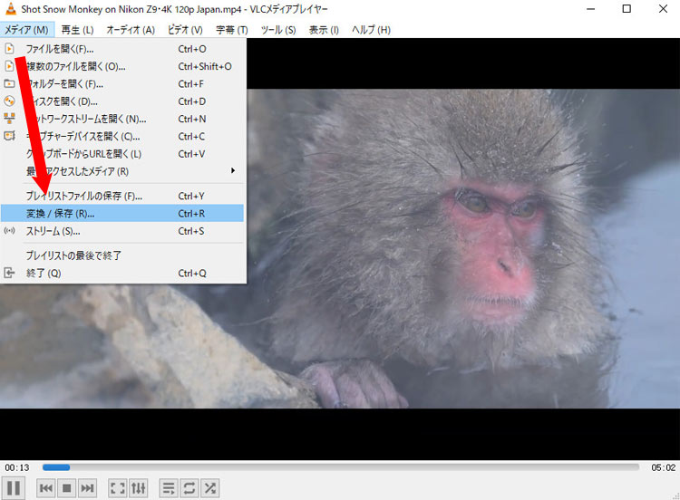This screenshot has height=500, width=680.
Task: Click the open folder icon in menu
Action: pyautogui.click(x=9, y=83)
